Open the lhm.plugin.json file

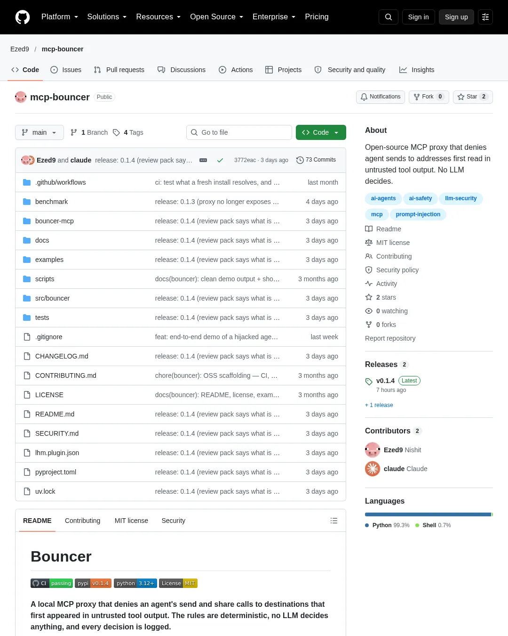tap(57, 453)
